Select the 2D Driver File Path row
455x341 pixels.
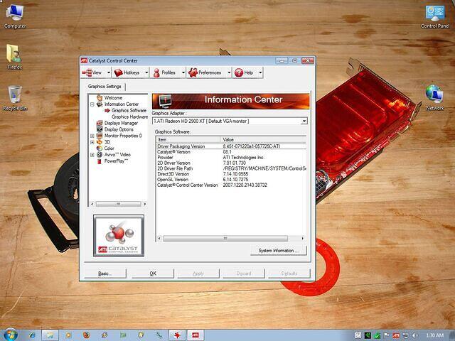[231, 168]
